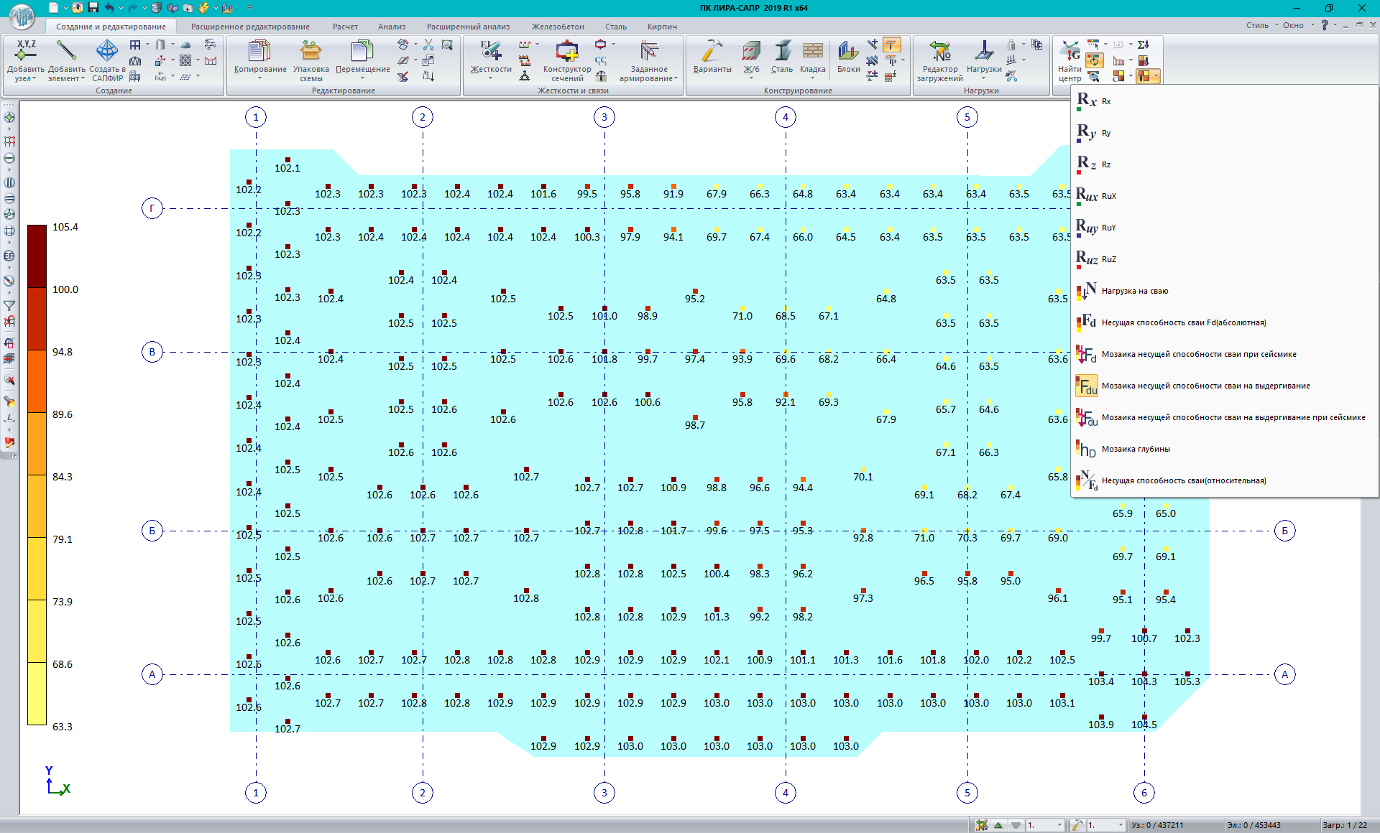Click axis marker 3 at top of grid
This screenshot has width=1380, height=833.
(x=604, y=117)
